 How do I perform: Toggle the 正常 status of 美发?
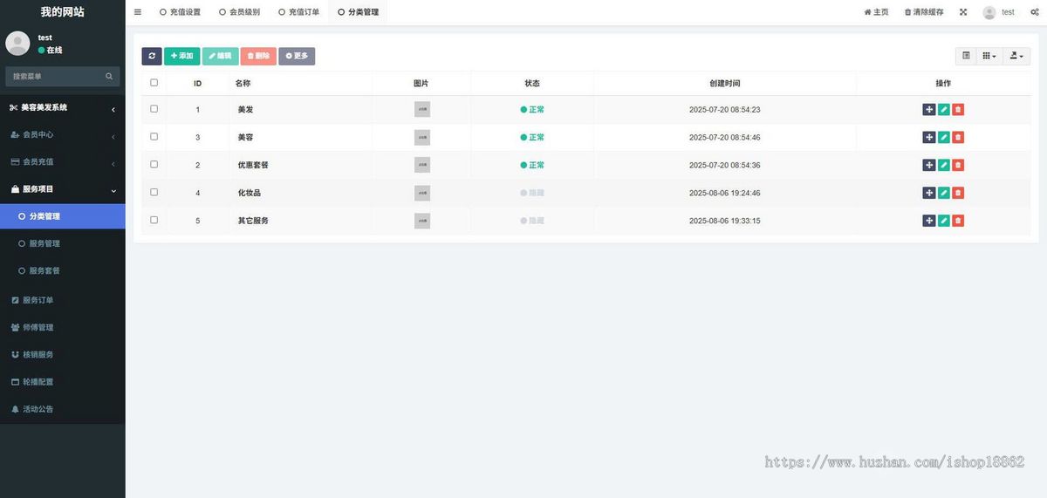point(532,110)
